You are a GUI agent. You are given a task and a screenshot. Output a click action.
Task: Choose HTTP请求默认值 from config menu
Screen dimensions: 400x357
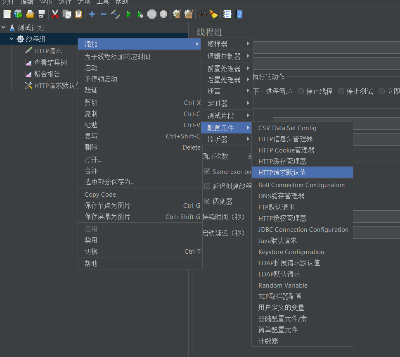(302, 172)
